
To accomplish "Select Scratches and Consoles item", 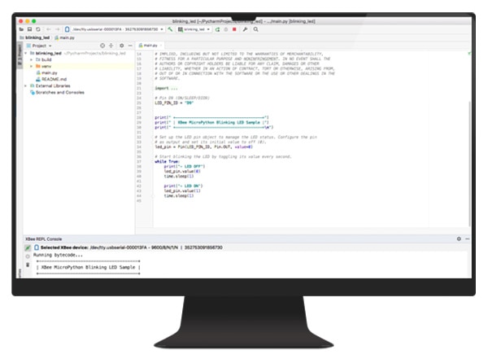I will pos(59,92).
